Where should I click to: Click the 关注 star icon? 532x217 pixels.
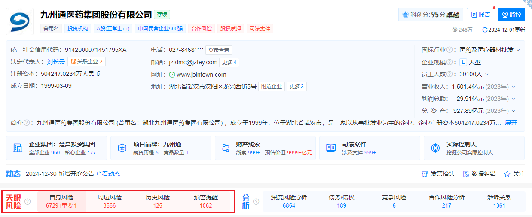click(507, 174)
